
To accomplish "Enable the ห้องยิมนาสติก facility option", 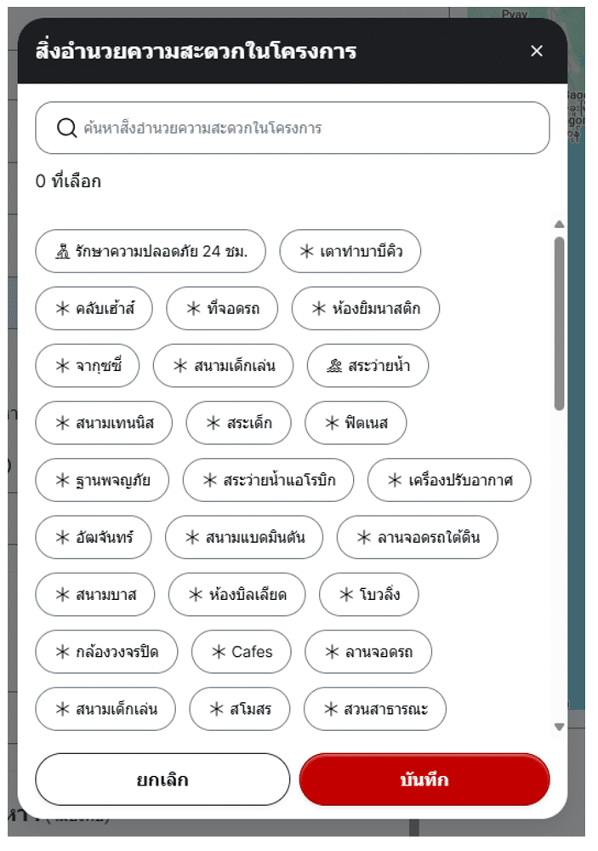I will coord(365,309).
